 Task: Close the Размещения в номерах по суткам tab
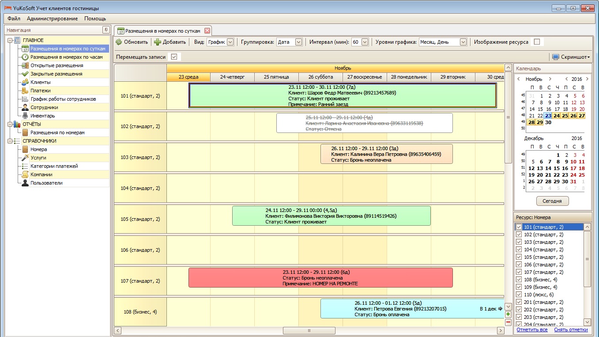point(207,31)
